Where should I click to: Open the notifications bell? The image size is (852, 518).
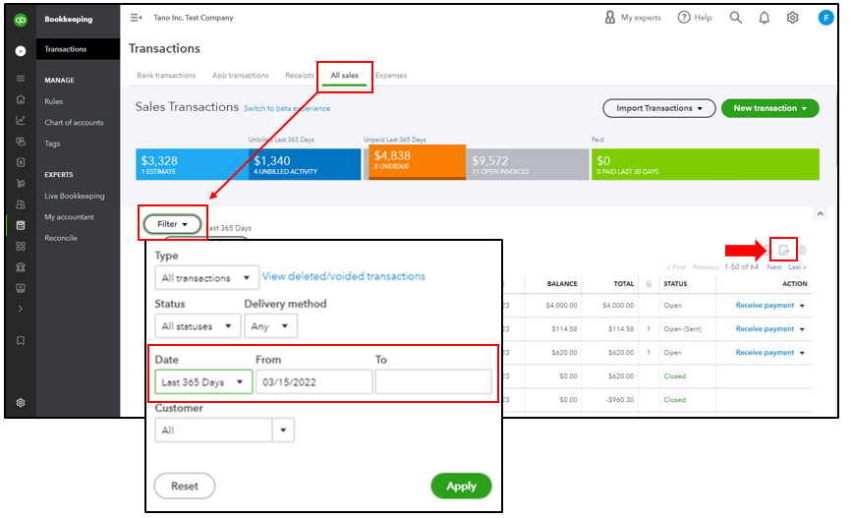coord(765,18)
